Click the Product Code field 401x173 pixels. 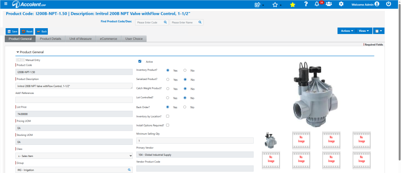(x=74, y=72)
